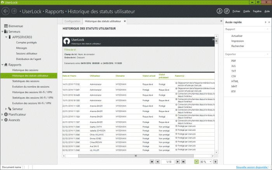Go to next report page
The width and height of the screenshot is (272, 170).
178,162
